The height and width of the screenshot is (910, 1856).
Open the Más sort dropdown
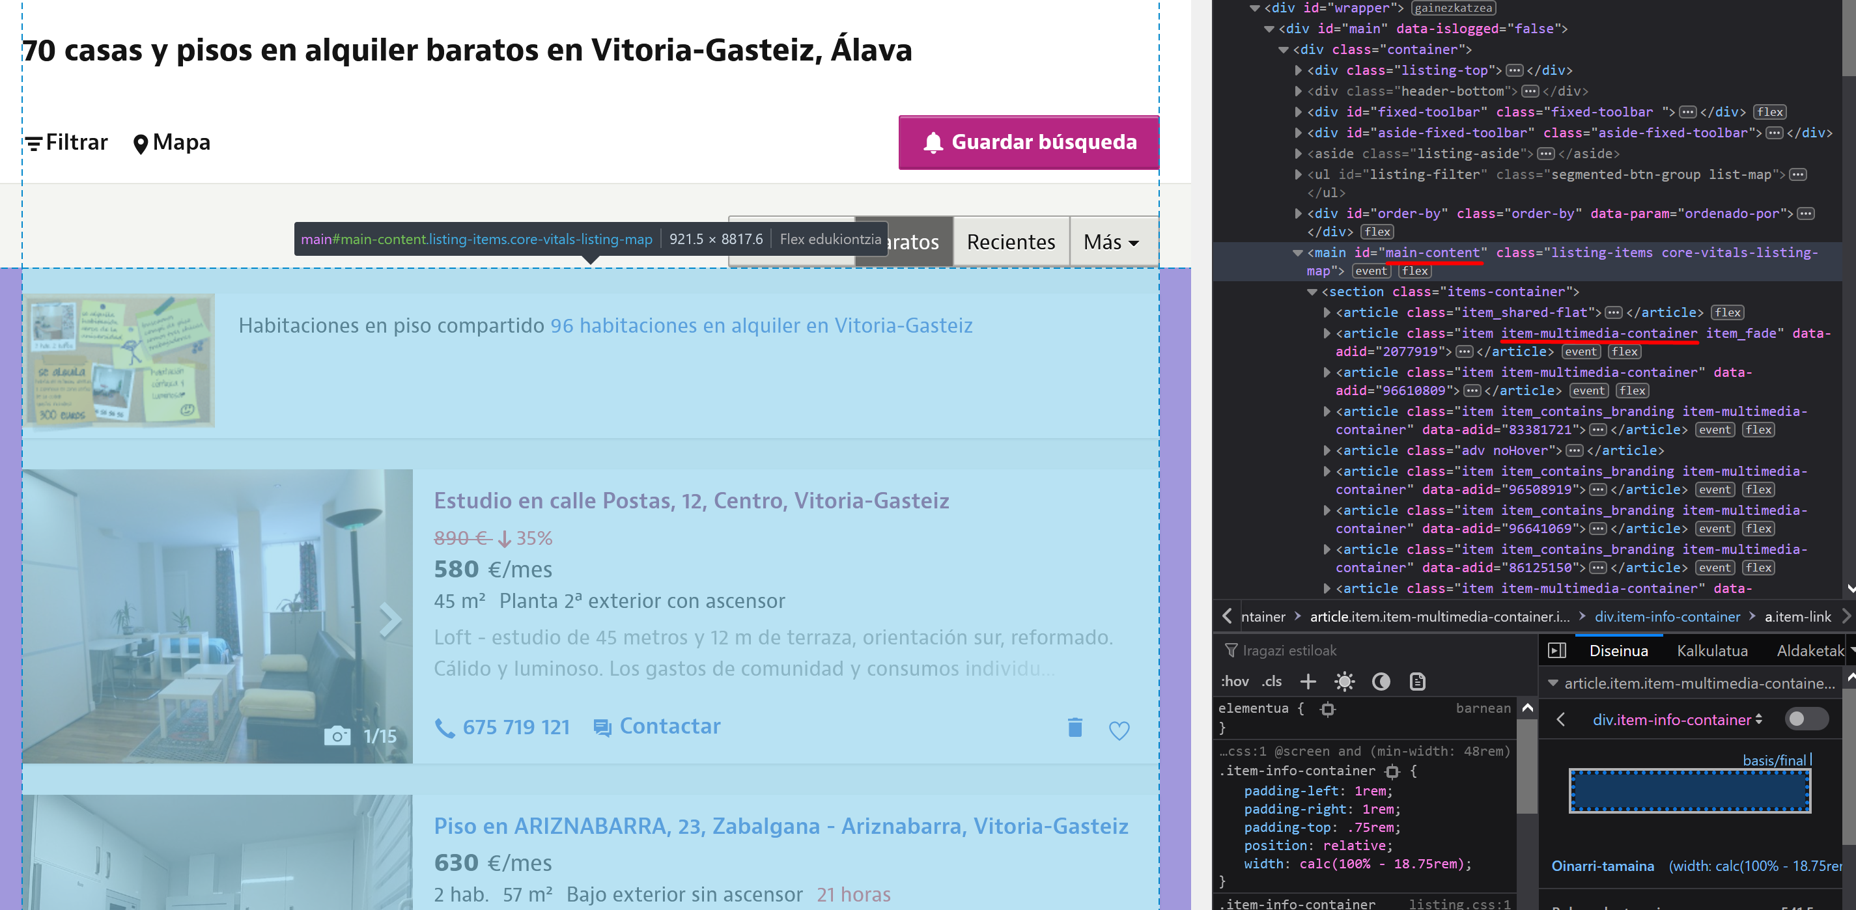click(1112, 242)
